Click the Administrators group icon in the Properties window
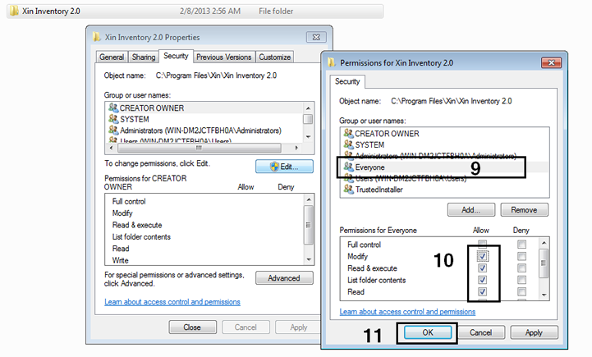 (x=113, y=130)
